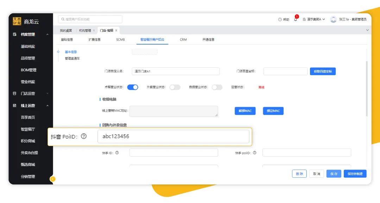The width and height of the screenshot is (380, 203).
Task: Open 分销管理 in the sidebar
Action: pyautogui.click(x=28, y=177)
